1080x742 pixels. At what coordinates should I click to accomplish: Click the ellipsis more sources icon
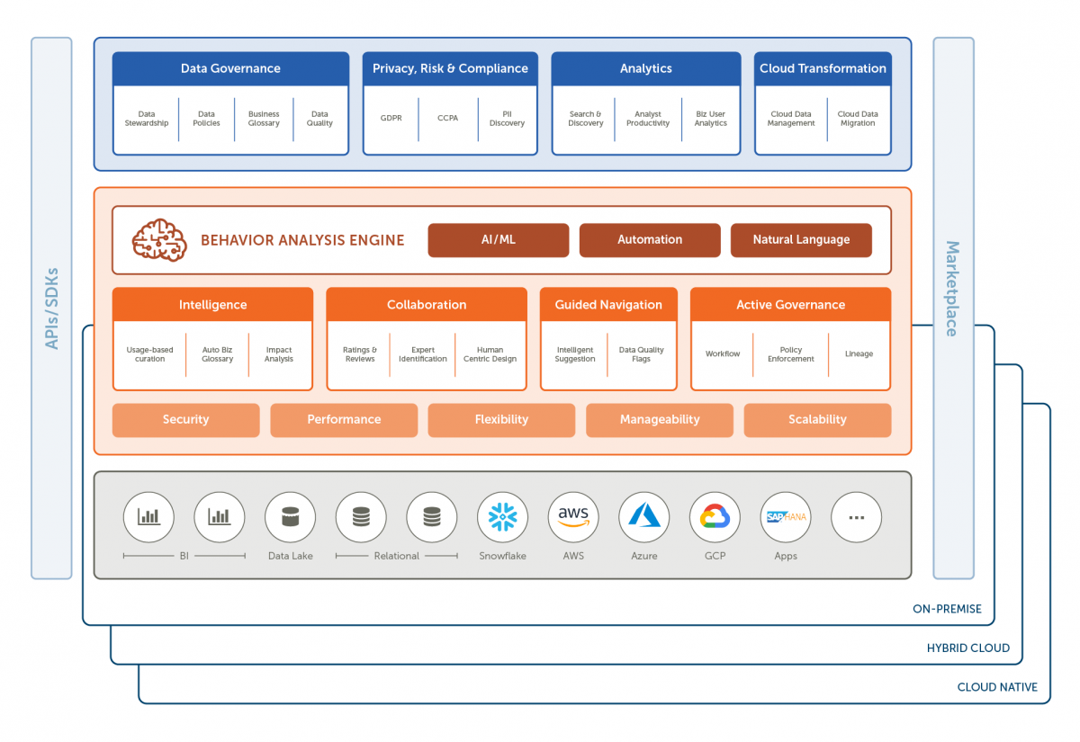pyautogui.click(x=856, y=517)
